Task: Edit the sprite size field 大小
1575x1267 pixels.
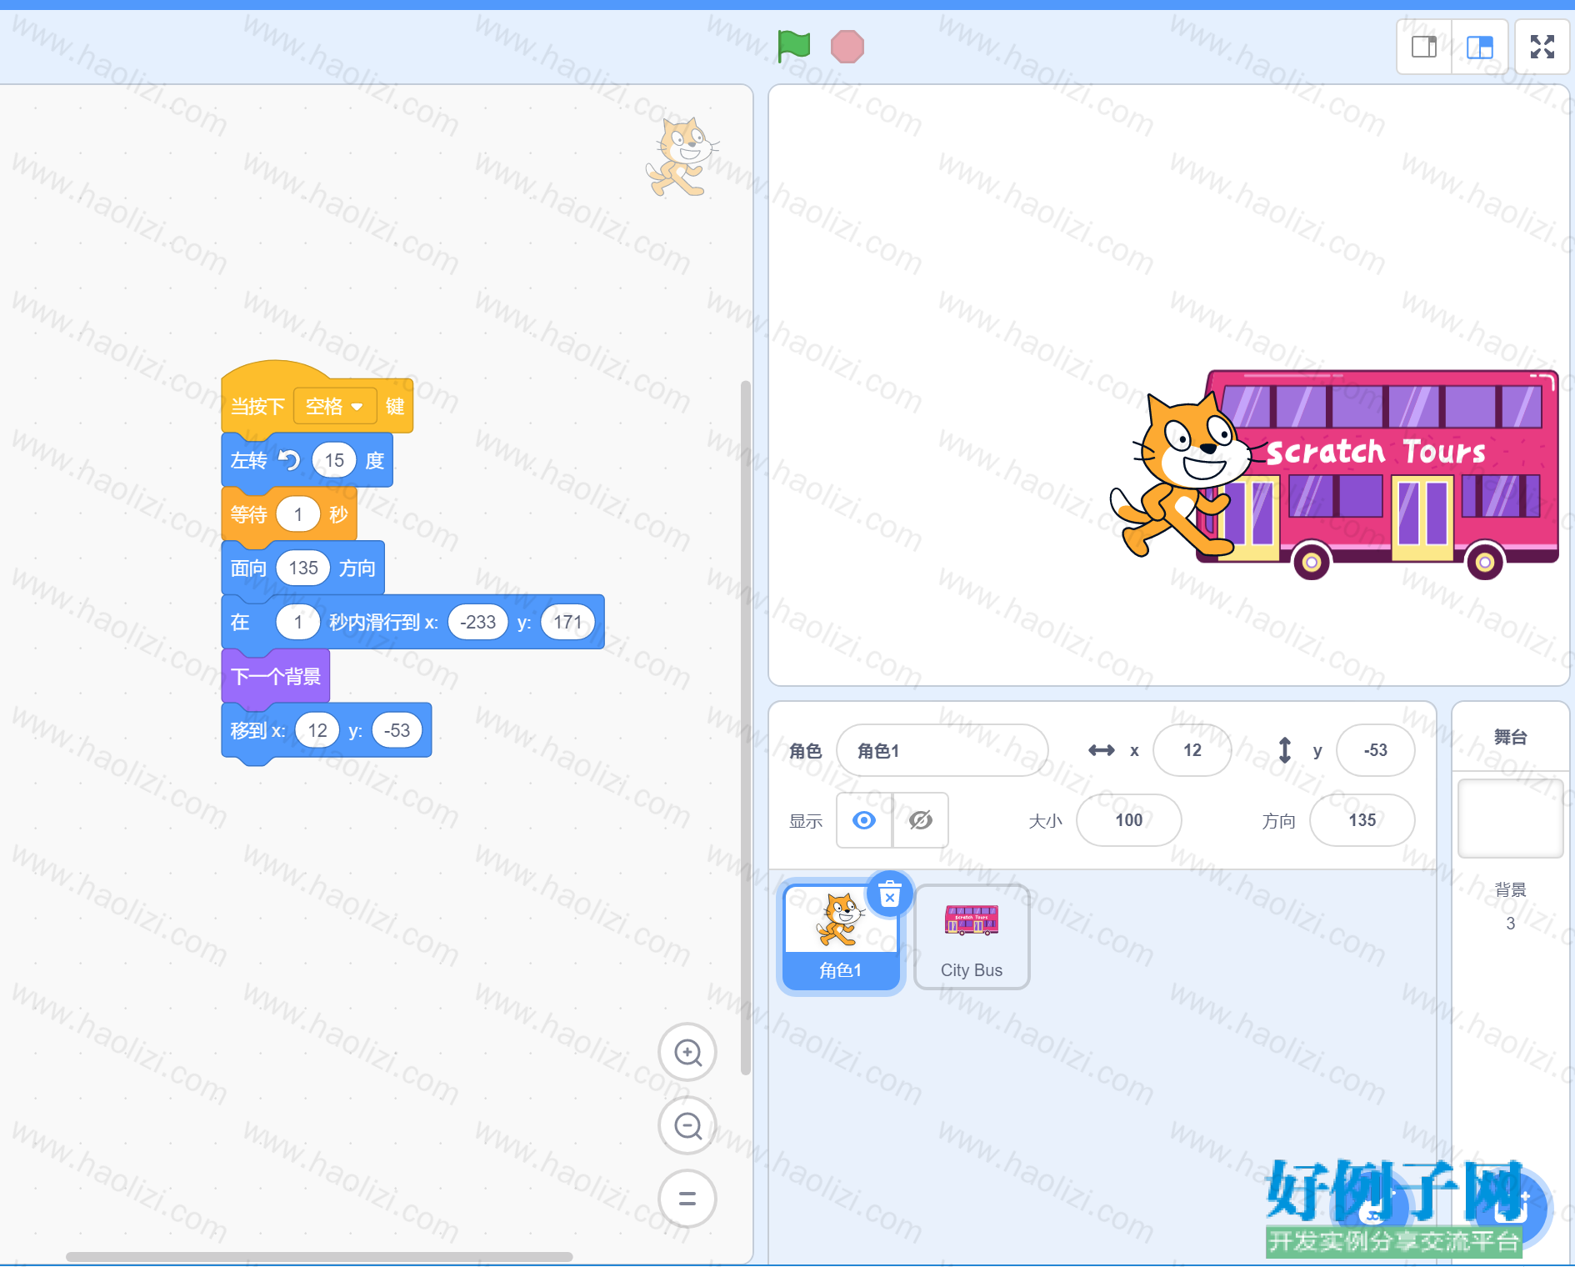Action: click(1129, 820)
